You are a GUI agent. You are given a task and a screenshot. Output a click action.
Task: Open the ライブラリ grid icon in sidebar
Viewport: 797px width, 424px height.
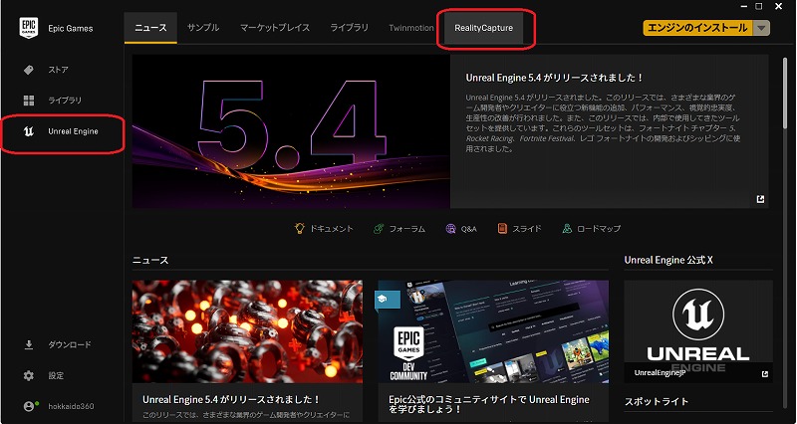coord(29,101)
